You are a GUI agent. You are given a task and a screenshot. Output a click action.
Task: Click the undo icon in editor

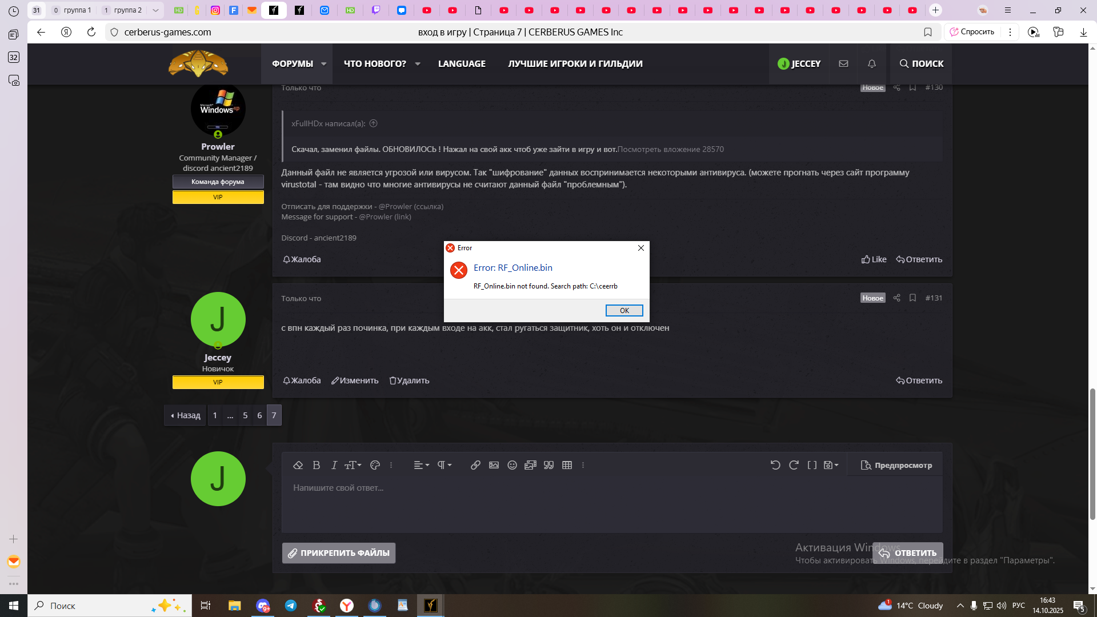click(775, 465)
